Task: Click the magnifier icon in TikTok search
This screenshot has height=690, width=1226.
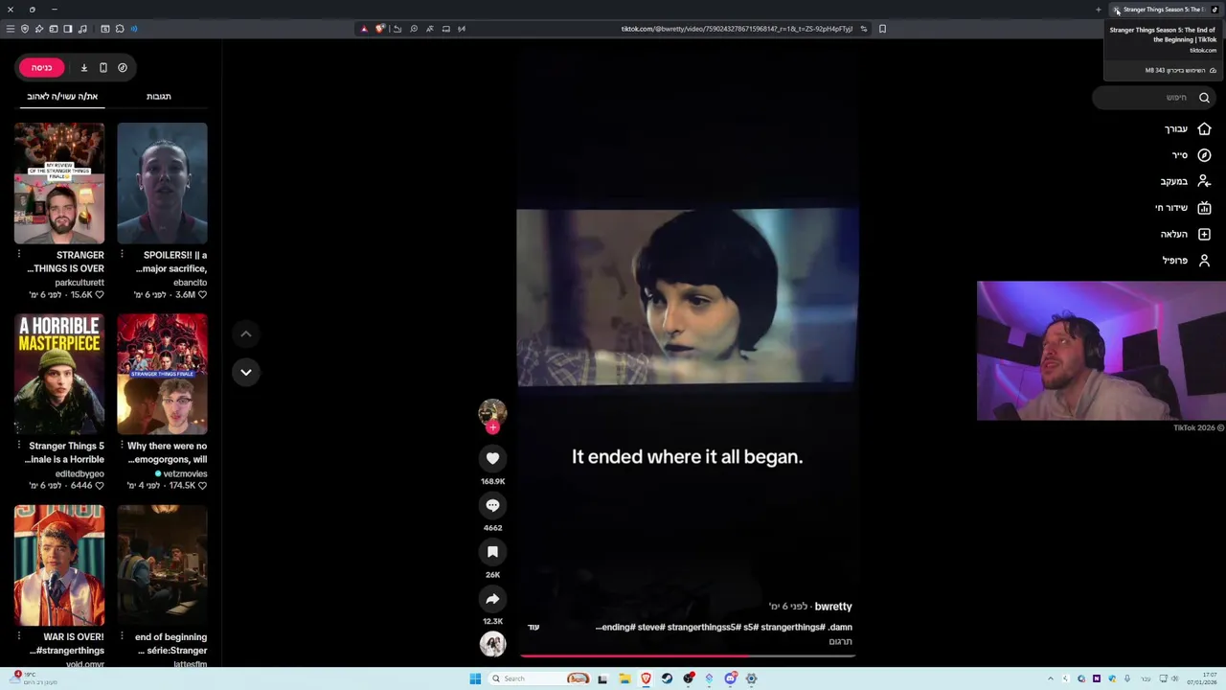Action: [x=1204, y=97]
